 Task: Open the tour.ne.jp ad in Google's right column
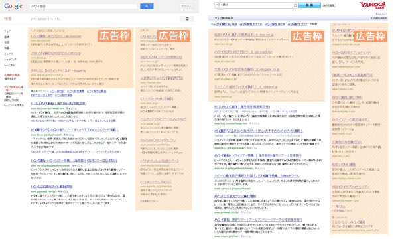click(161, 57)
